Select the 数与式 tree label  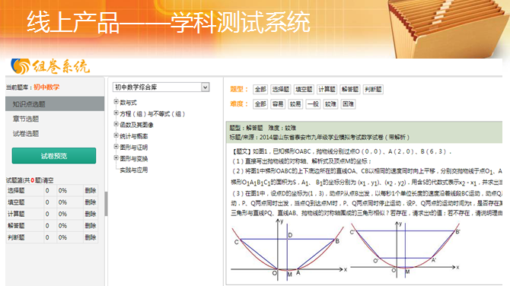pos(128,103)
